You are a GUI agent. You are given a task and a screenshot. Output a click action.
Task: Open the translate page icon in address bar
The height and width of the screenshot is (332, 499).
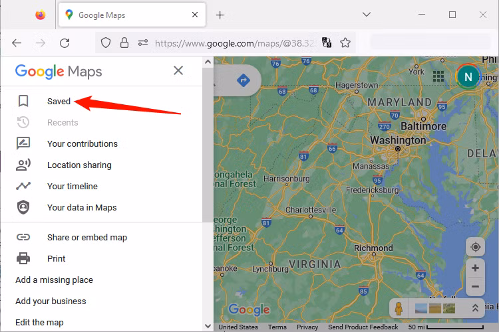[x=327, y=42]
